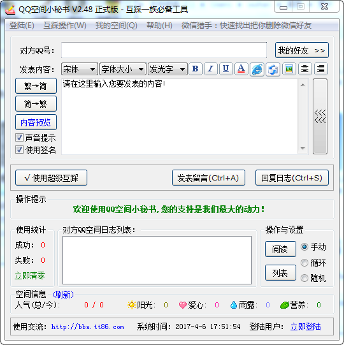This screenshot has height=345, width=344.
Task: Click the 微信猎手 menu item
Action: click(x=246, y=26)
